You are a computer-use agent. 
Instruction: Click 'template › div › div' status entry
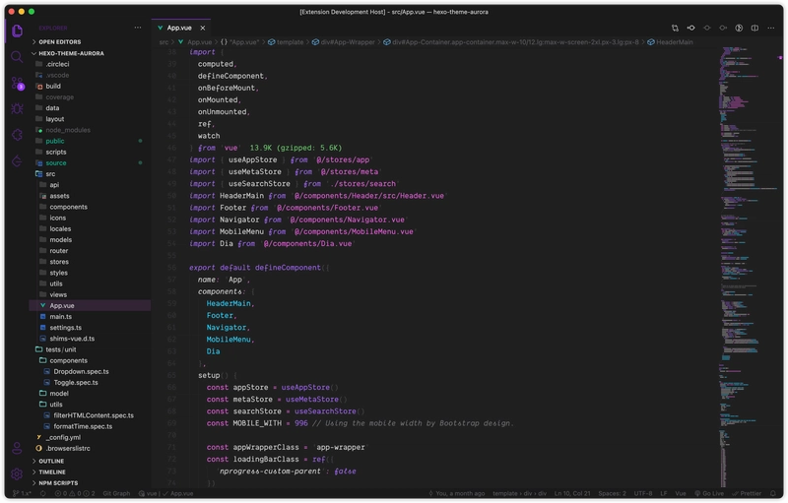pos(520,494)
